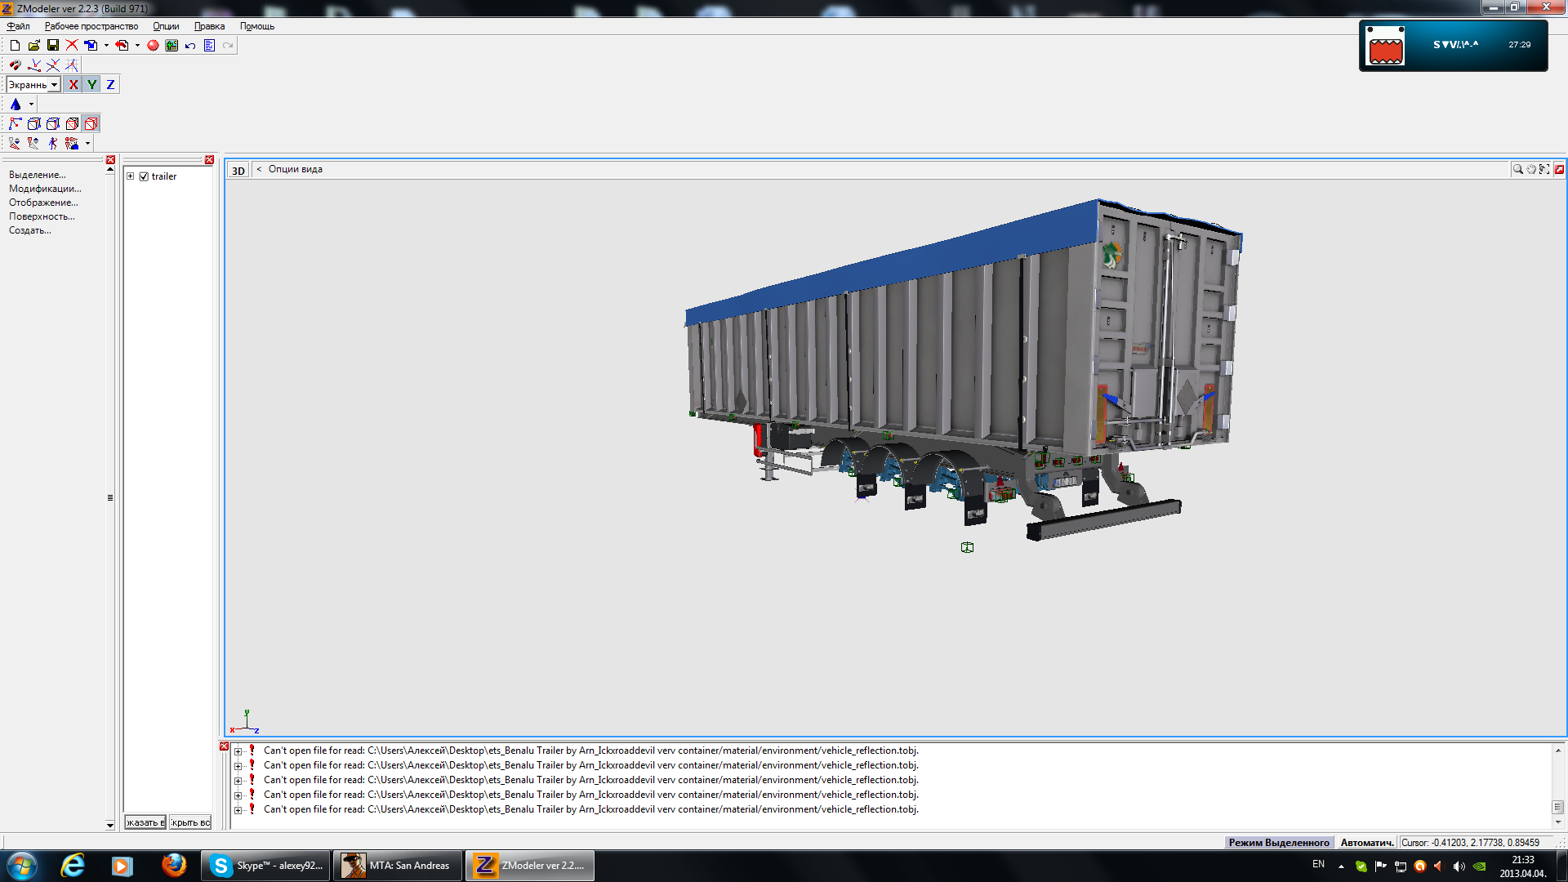Switch to MTA: San Andreas taskbar window
This screenshot has width=1568, height=882.
(x=398, y=866)
